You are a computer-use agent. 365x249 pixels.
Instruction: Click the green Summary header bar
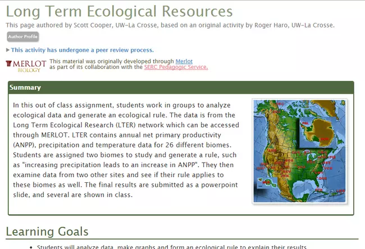pos(181,87)
